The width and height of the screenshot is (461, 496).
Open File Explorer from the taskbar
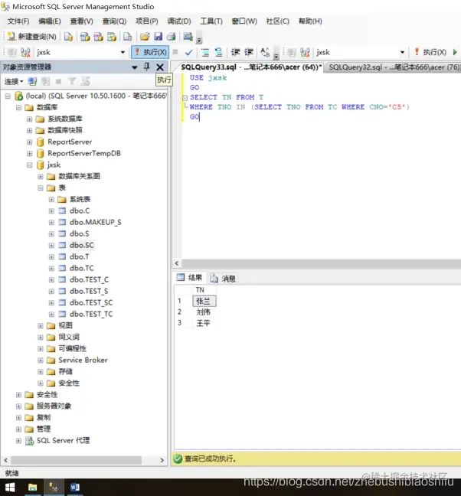[32, 487]
